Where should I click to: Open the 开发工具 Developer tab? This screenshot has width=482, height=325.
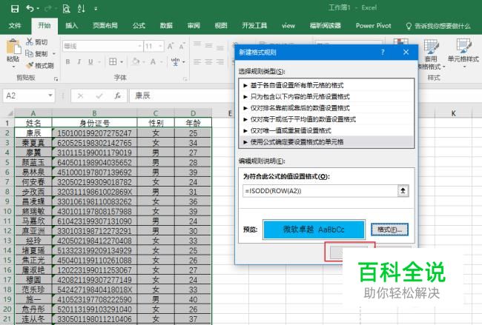click(254, 26)
